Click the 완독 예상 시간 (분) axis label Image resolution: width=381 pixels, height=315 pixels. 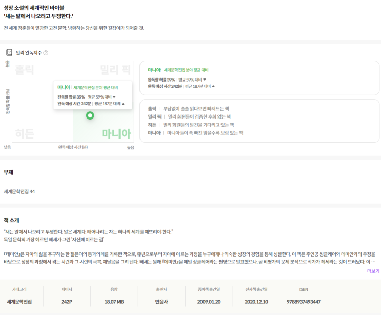[x=73, y=147]
